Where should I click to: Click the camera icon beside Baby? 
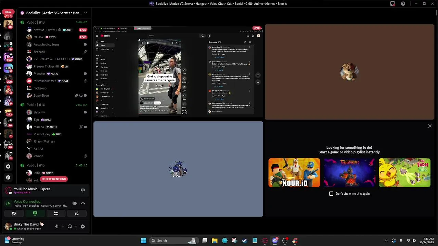pos(85,112)
